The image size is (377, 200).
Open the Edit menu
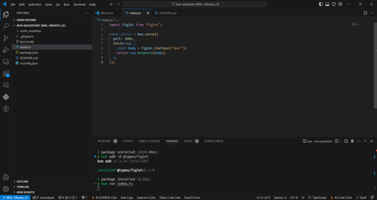coord(22,4)
